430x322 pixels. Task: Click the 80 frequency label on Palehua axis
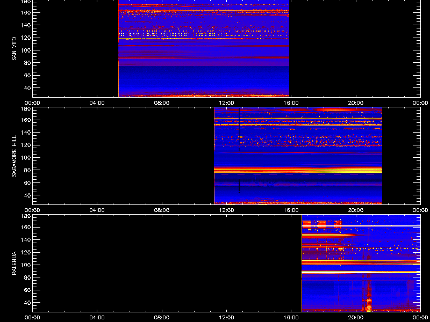tap(27, 277)
